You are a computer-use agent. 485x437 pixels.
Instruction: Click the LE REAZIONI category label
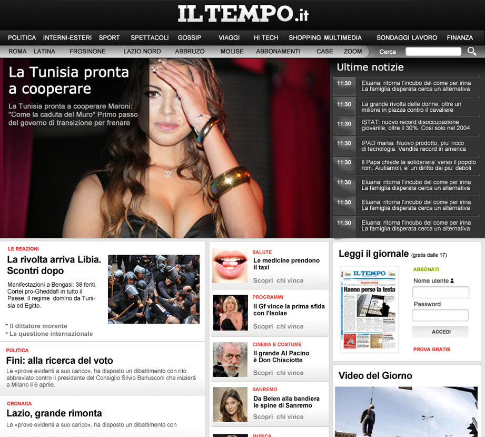coord(23,249)
